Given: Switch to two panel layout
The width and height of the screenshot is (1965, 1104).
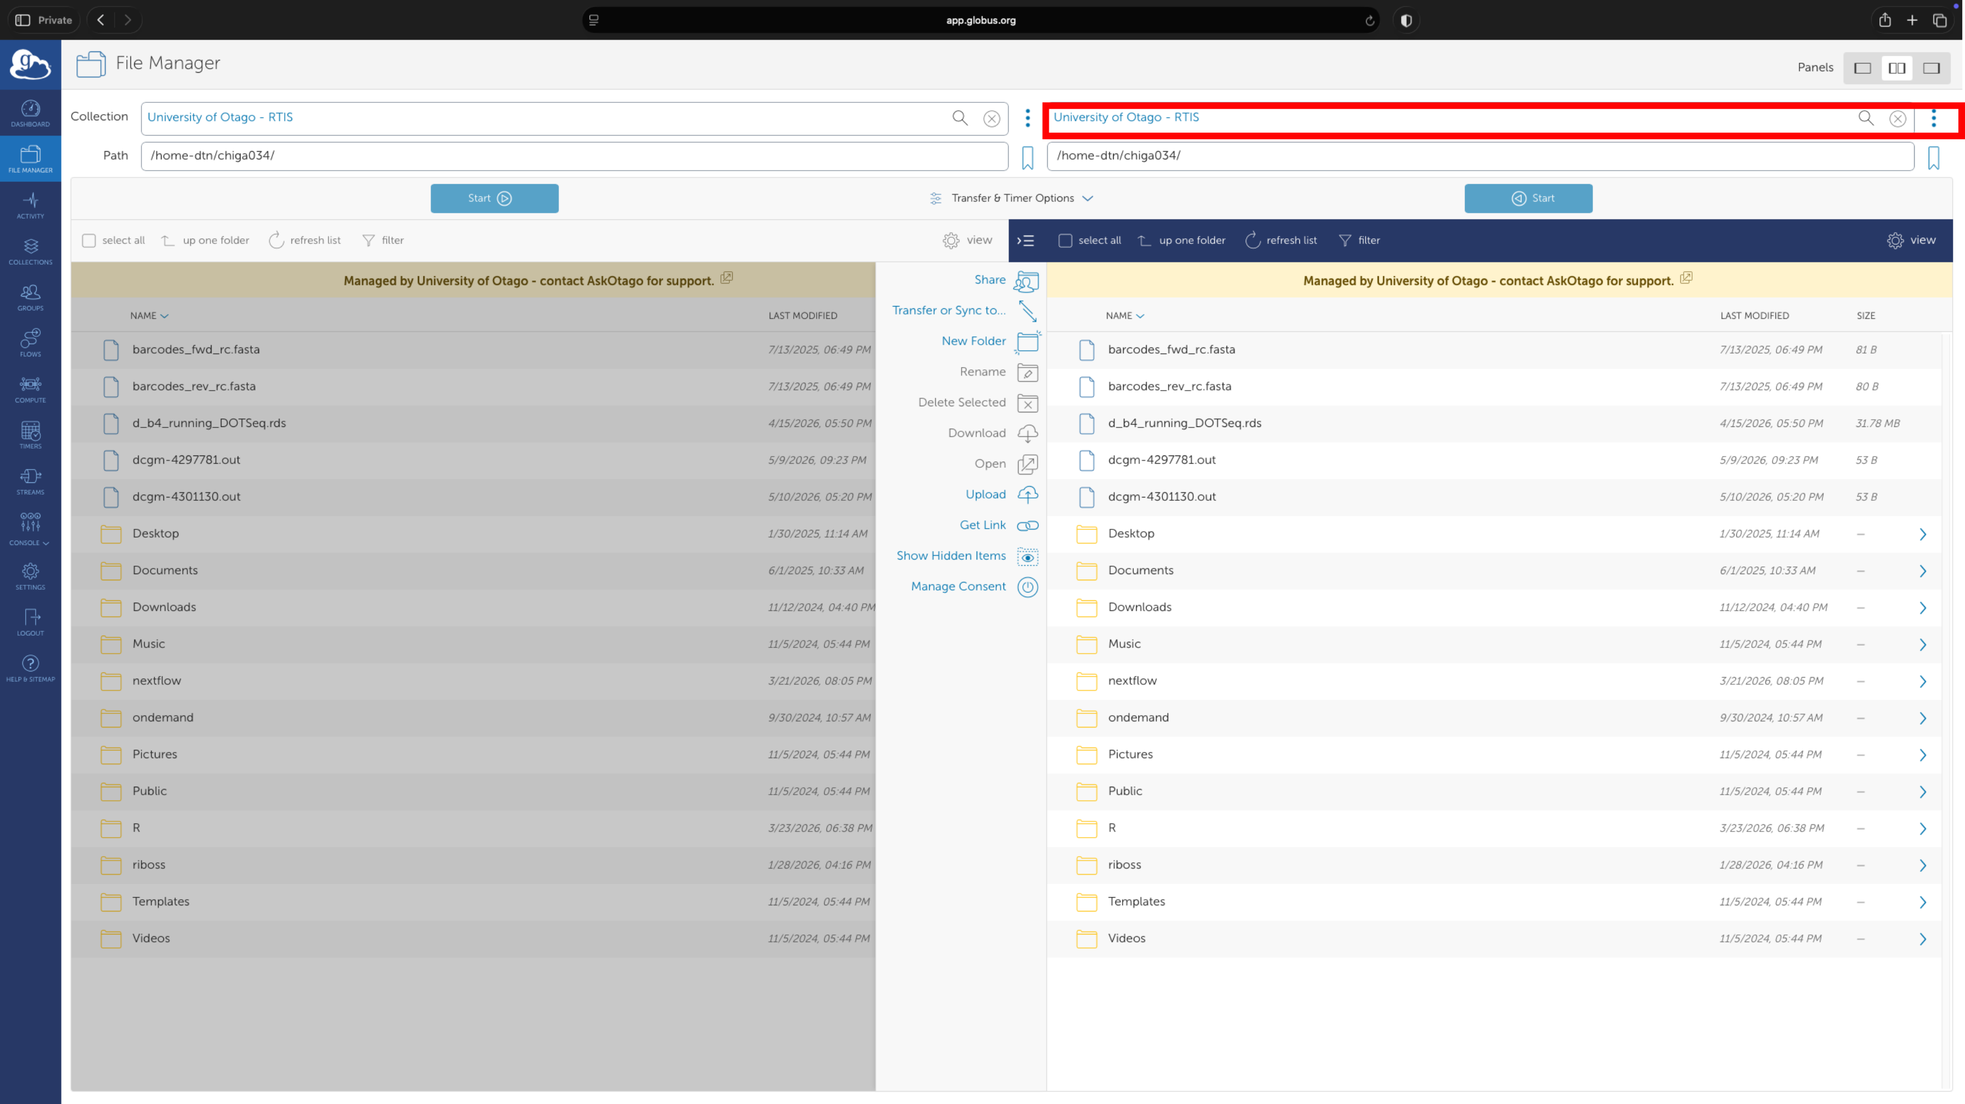Looking at the screenshot, I should click(x=1897, y=68).
